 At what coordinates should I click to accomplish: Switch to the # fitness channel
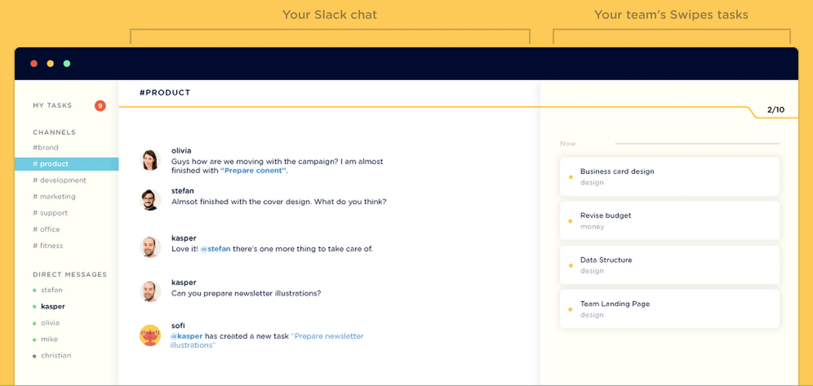(48, 245)
